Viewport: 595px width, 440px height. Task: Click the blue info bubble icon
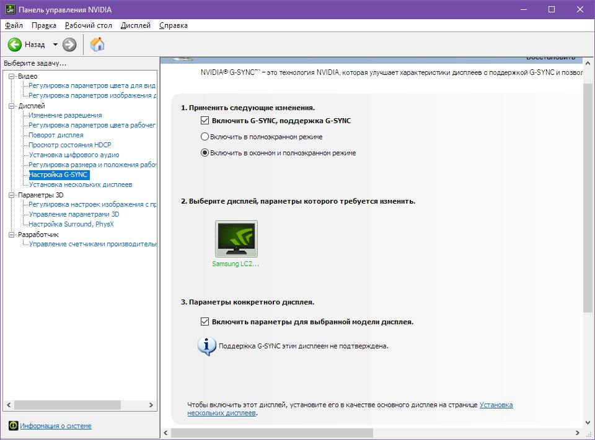pos(207,346)
